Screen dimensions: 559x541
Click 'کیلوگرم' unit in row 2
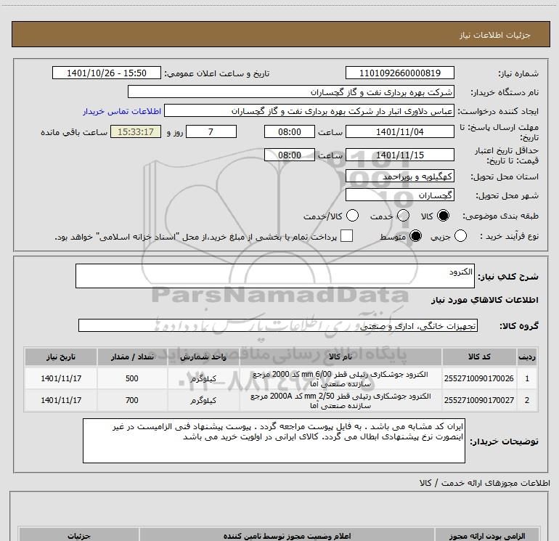tap(203, 400)
